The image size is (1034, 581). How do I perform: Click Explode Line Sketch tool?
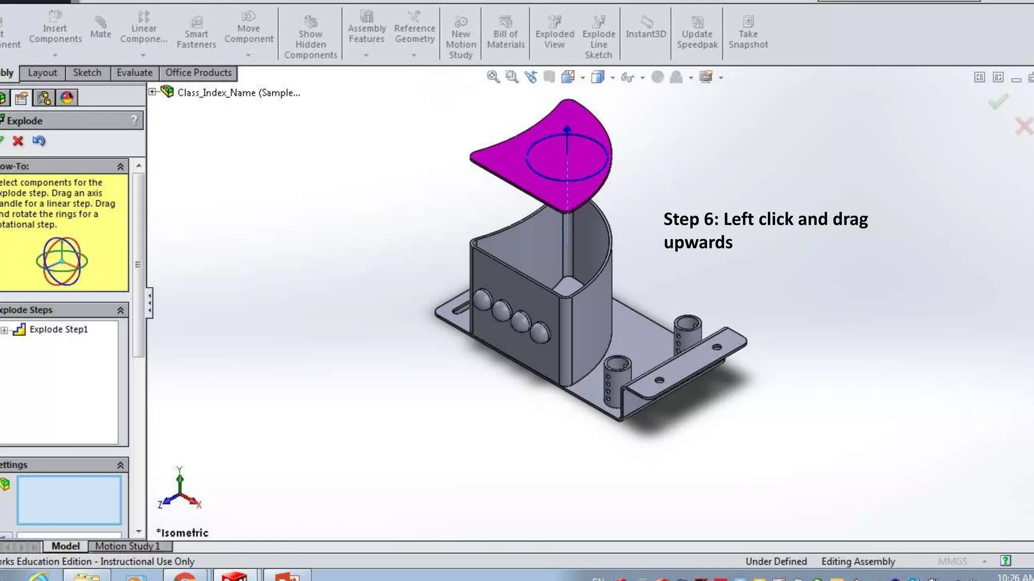click(599, 38)
